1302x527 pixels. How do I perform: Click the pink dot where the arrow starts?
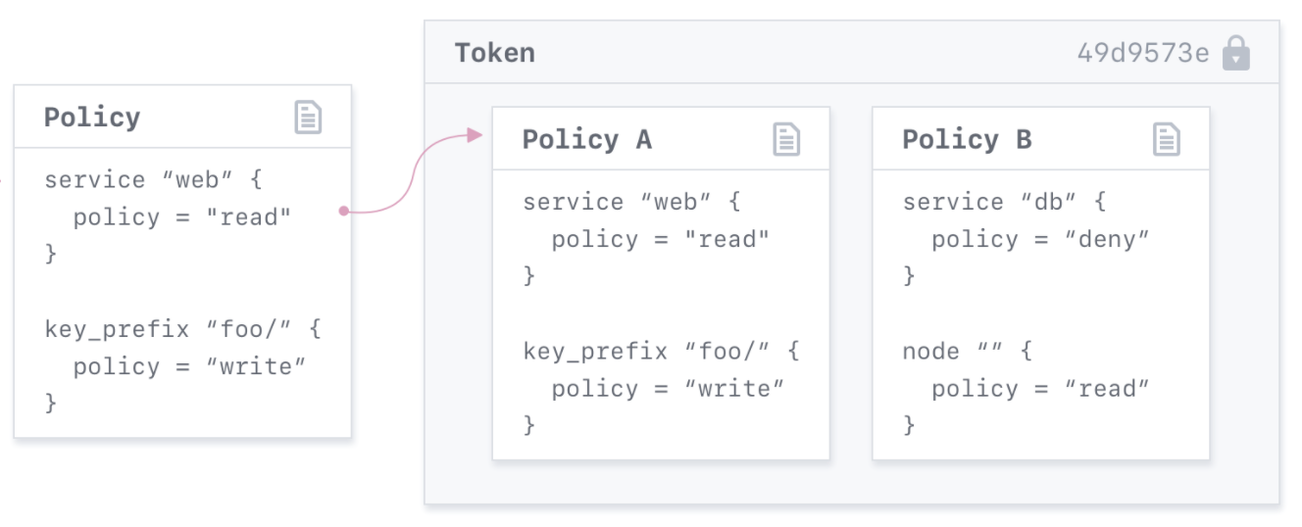[x=342, y=211]
